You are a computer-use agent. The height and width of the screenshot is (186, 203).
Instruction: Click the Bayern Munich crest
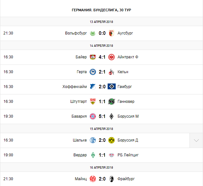[93, 116]
